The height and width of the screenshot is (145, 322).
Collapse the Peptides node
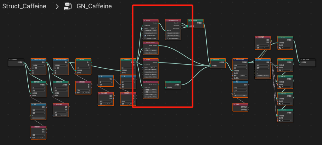77,60
